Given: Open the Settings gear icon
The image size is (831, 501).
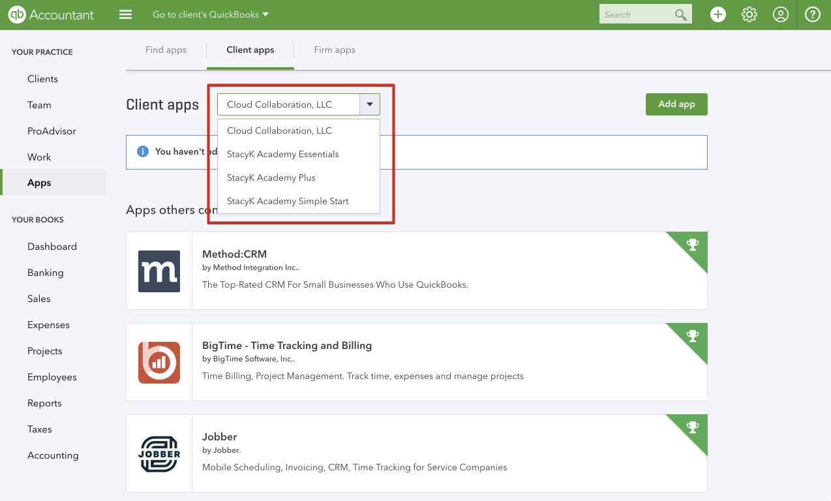Looking at the screenshot, I should 749,14.
